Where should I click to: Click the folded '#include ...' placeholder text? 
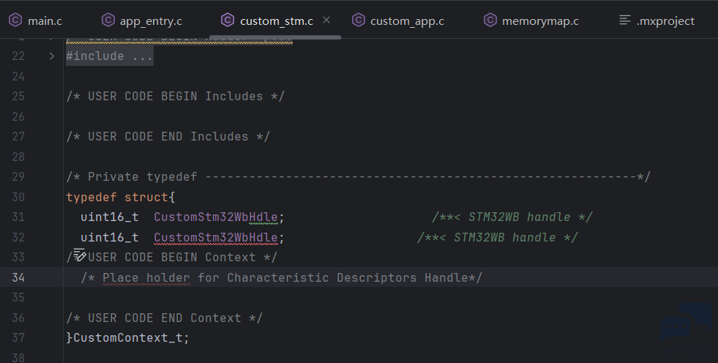click(x=110, y=56)
